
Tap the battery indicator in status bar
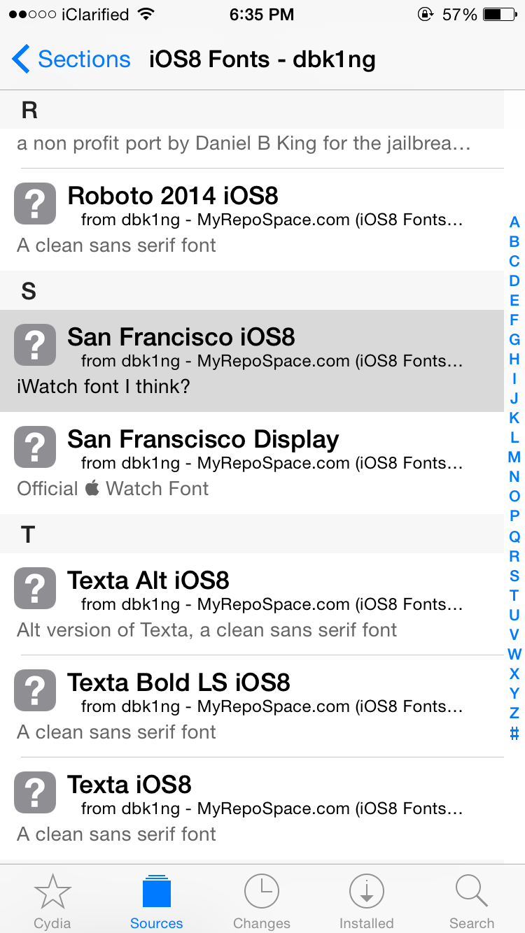click(501, 14)
